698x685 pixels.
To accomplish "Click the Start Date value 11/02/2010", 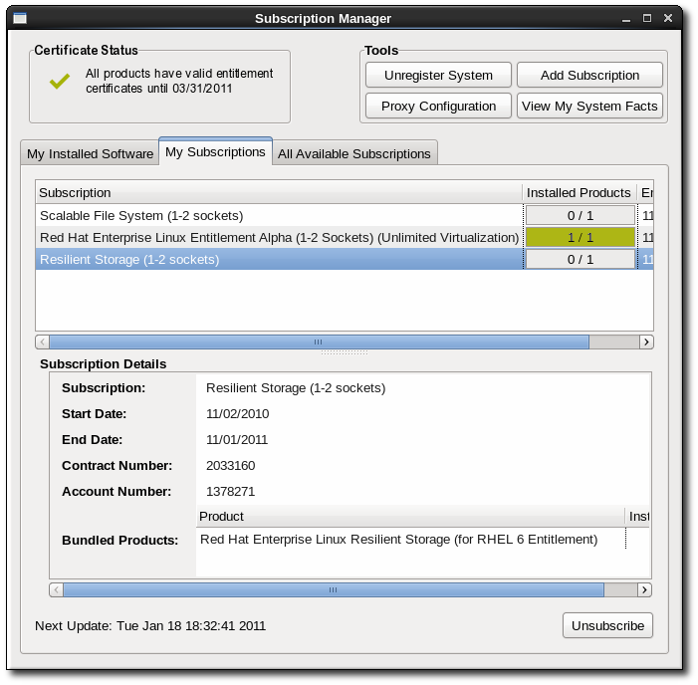I will 237,413.
